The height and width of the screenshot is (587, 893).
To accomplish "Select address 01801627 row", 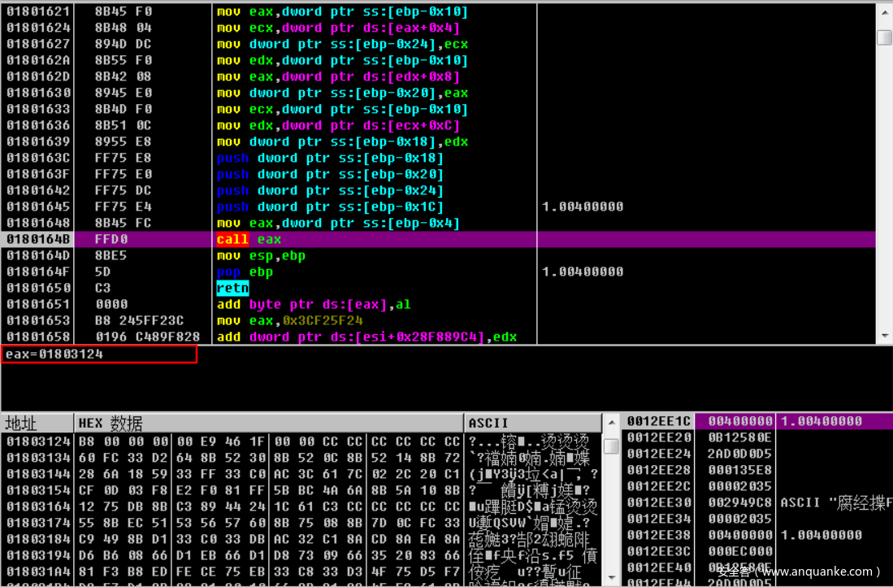I will pos(39,44).
